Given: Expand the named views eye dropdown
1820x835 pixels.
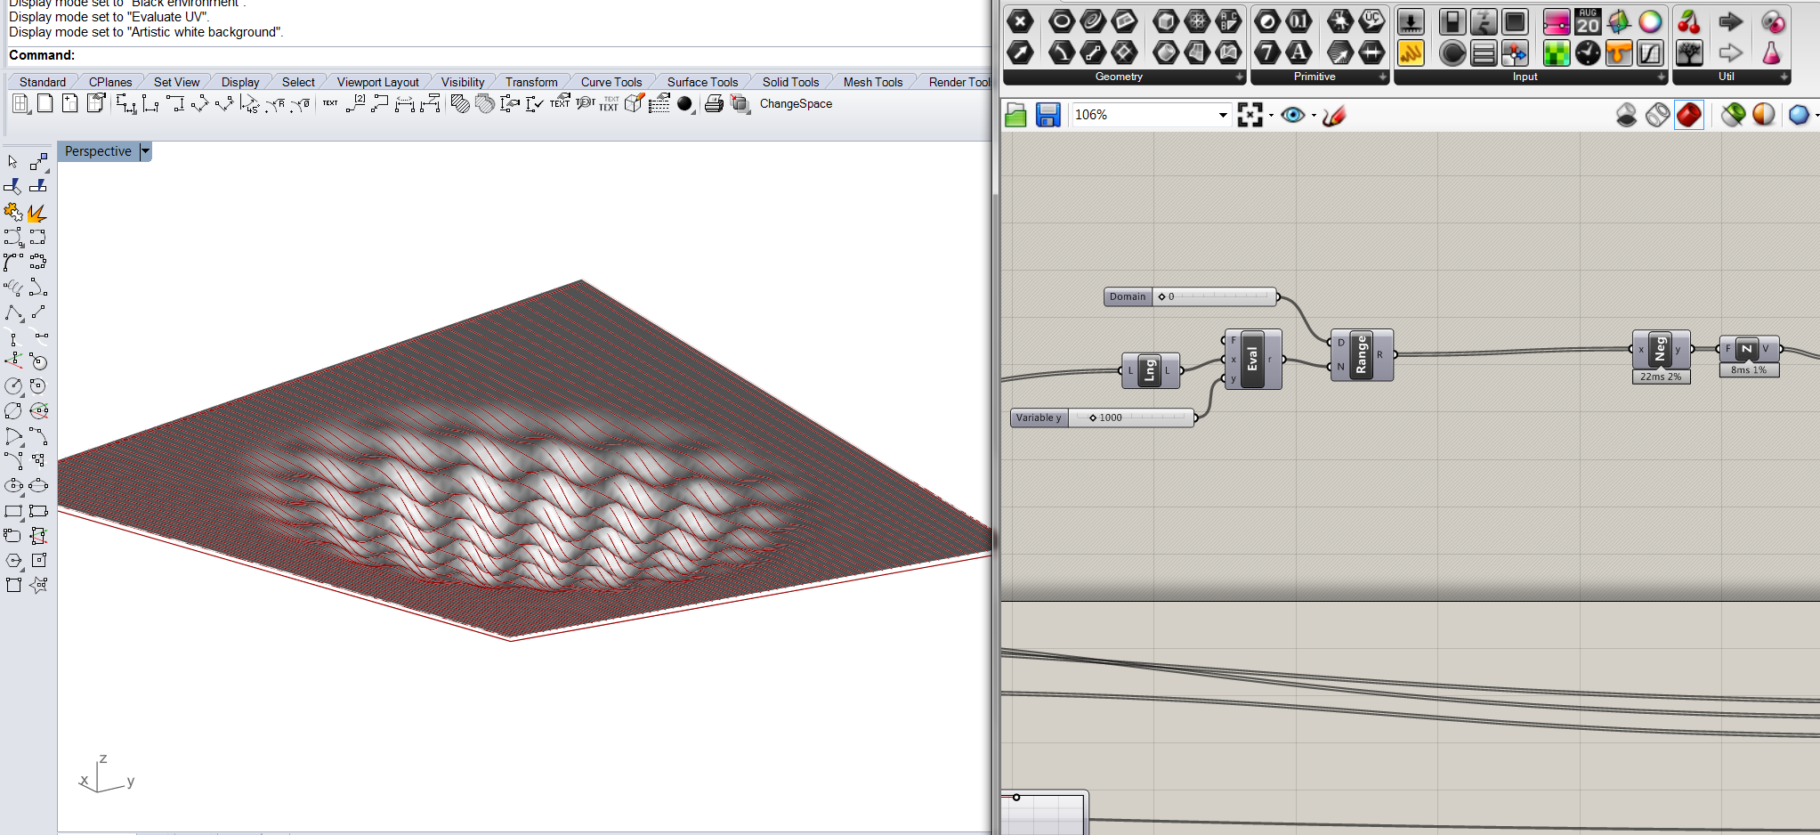Looking at the screenshot, I should click(1314, 115).
